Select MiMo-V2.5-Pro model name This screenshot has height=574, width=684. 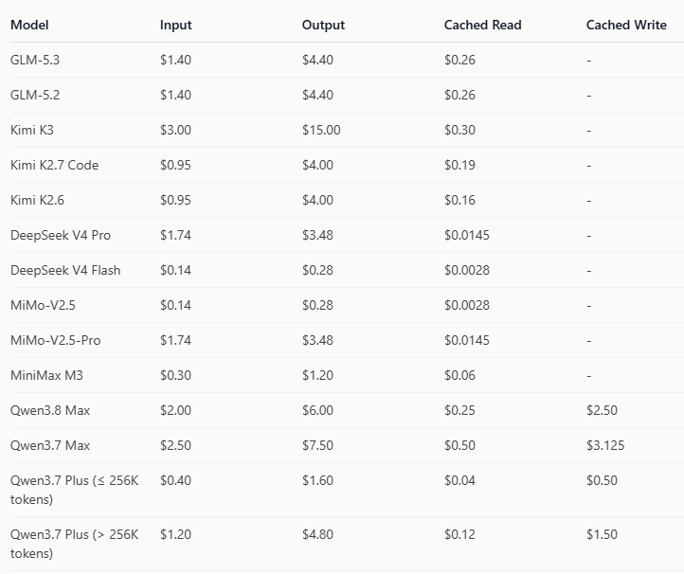(55, 340)
